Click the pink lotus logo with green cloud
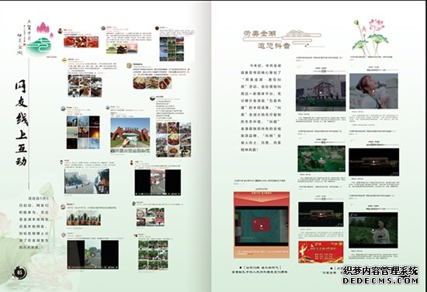Screen dimensions: 427x292 [40, 39]
